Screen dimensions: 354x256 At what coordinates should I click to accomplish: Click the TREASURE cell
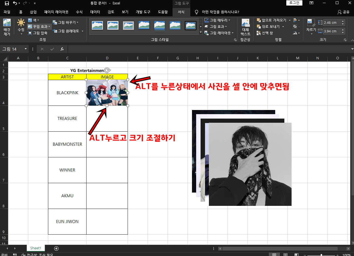(67, 119)
